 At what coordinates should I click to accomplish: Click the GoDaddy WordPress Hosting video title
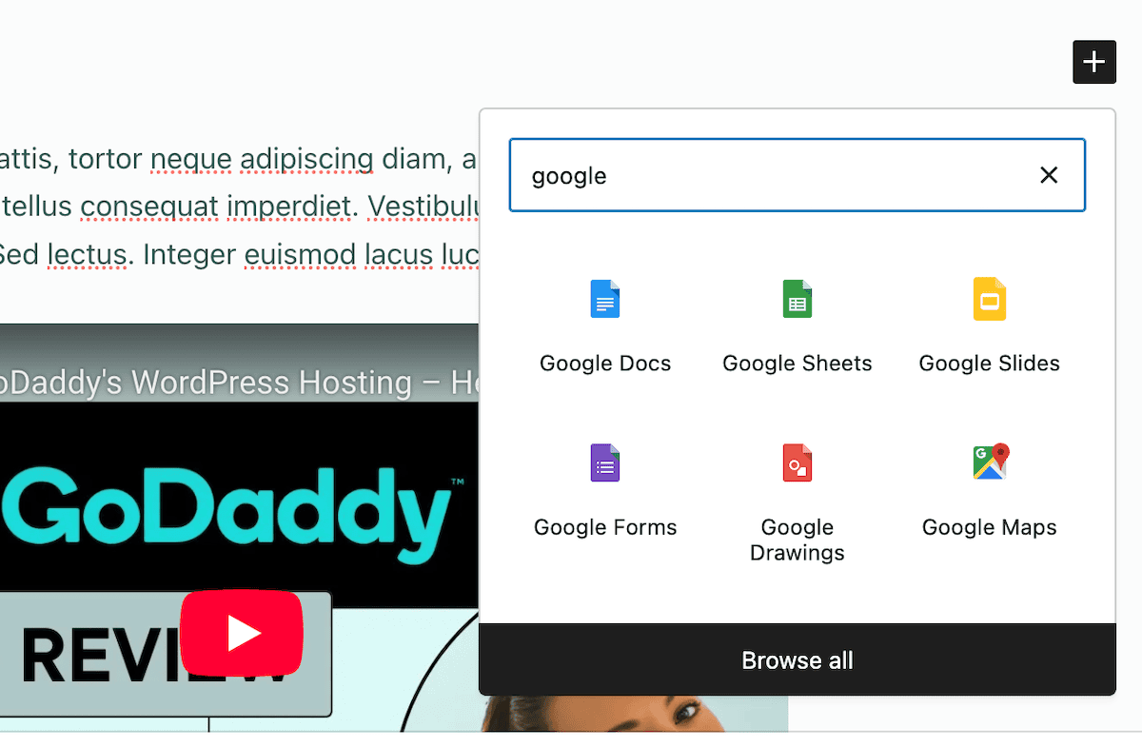[x=239, y=383]
